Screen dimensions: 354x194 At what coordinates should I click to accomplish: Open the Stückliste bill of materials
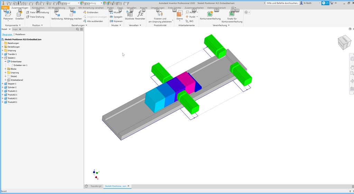[x=129, y=15]
